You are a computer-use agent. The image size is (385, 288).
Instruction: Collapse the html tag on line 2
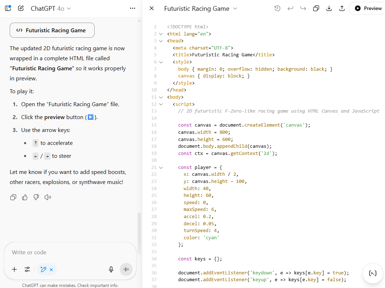click(161, 34)
